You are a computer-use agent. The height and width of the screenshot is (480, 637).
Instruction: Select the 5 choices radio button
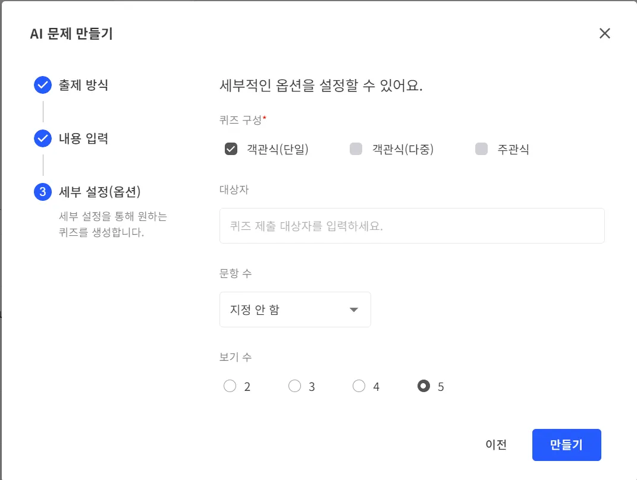[423, 387]
